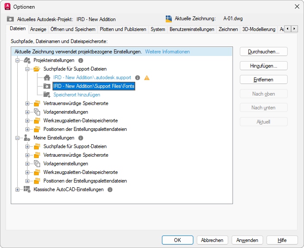The image size is (304, 248).
Task: Click the Speicherort hinzufügen link
Action: (x=77, y=95)
